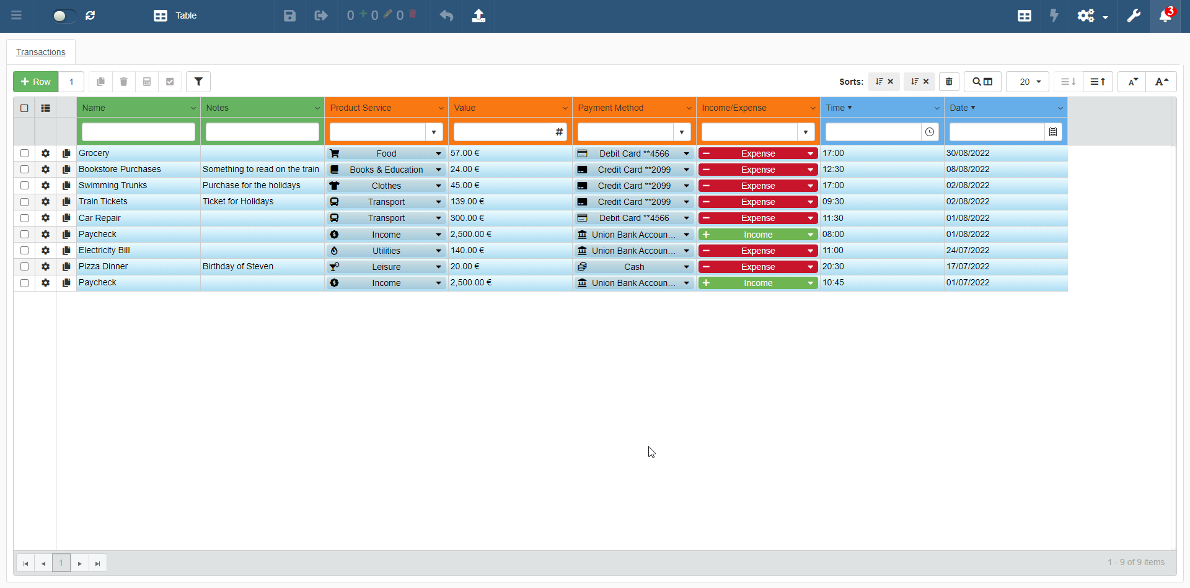
Task: Click the Name filter input field
Action: click(x=138, y=132)
